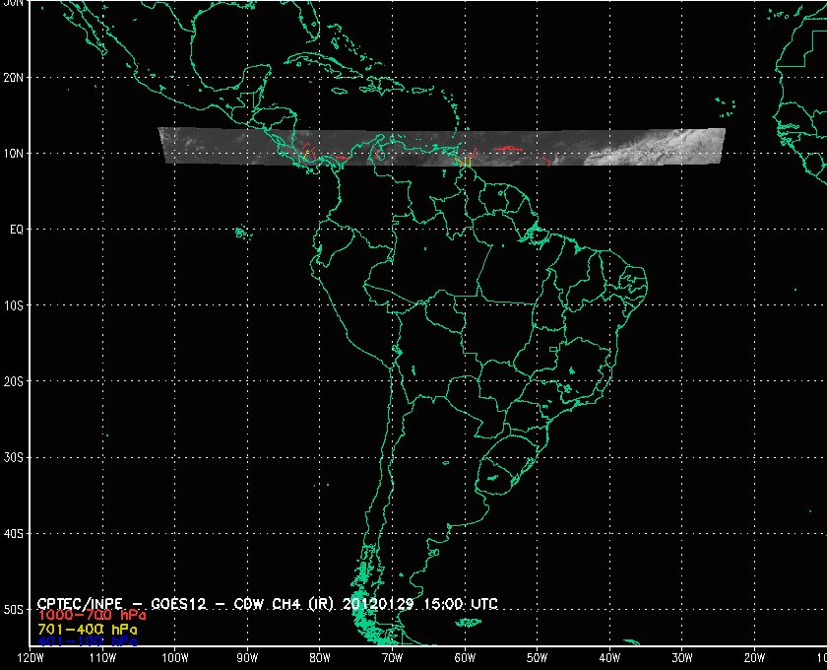The image size is (827, 670).
Task: Click the 50W longitude label
Action: tap(537, 657)
